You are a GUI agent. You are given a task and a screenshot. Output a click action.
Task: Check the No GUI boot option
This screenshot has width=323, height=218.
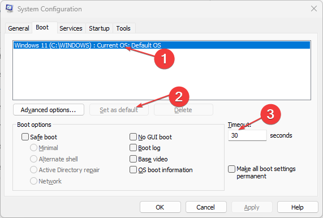133,136
